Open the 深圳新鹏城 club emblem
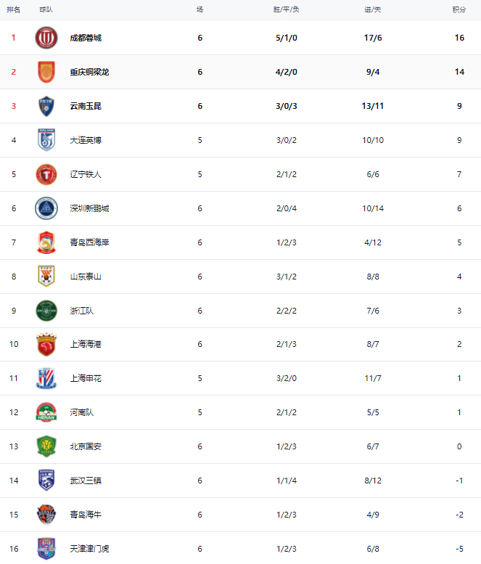Viewport: 481px width, 564px height. click(46, 208)
